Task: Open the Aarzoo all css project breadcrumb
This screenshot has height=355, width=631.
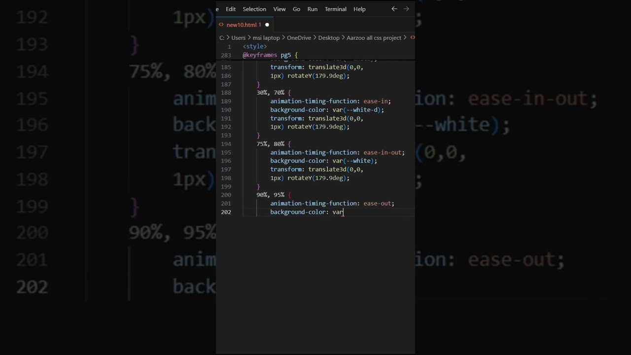Action: [x=374, y=37]
